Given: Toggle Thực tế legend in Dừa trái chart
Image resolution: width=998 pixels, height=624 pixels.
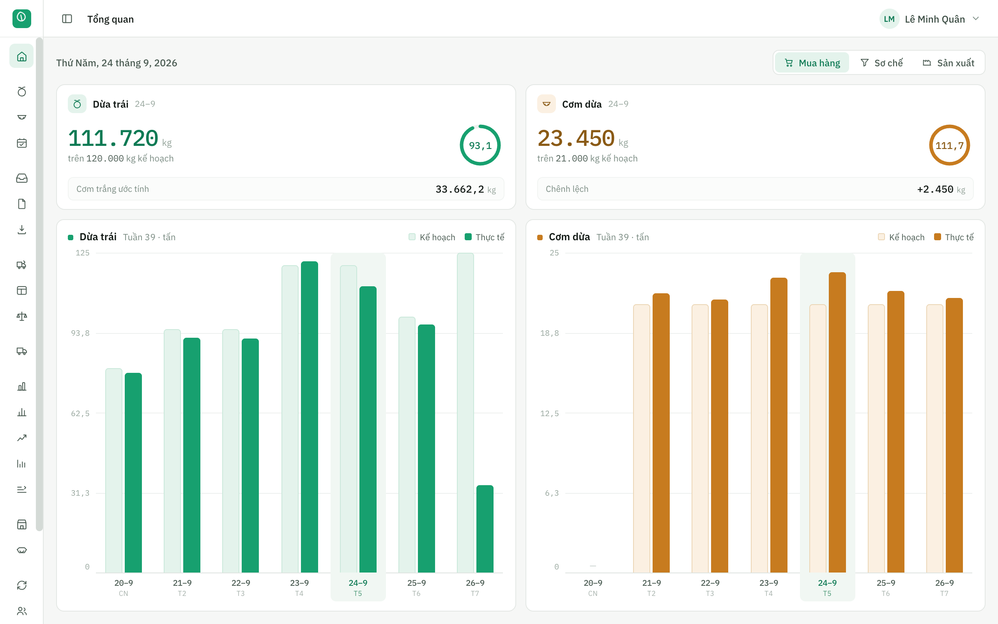Looking at the screenshot, I should [x=484, y=237].
